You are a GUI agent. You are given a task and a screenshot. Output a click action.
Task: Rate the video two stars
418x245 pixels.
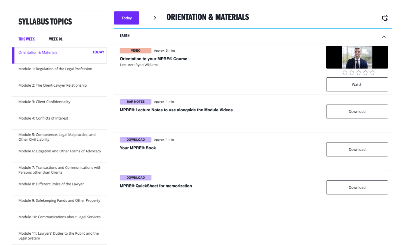pyautogui.click(x=352, y=73)
